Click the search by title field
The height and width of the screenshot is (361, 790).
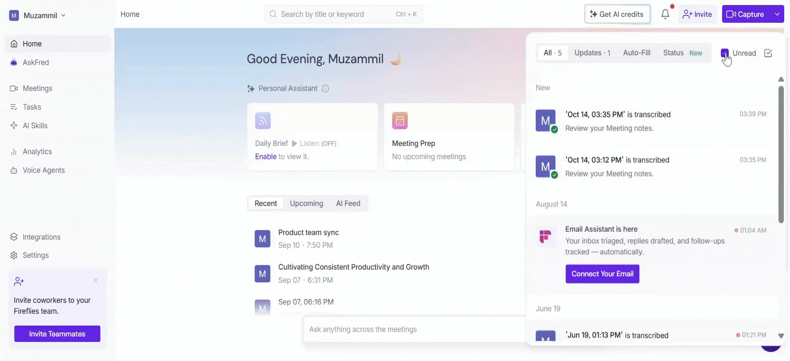click(344, 14)
